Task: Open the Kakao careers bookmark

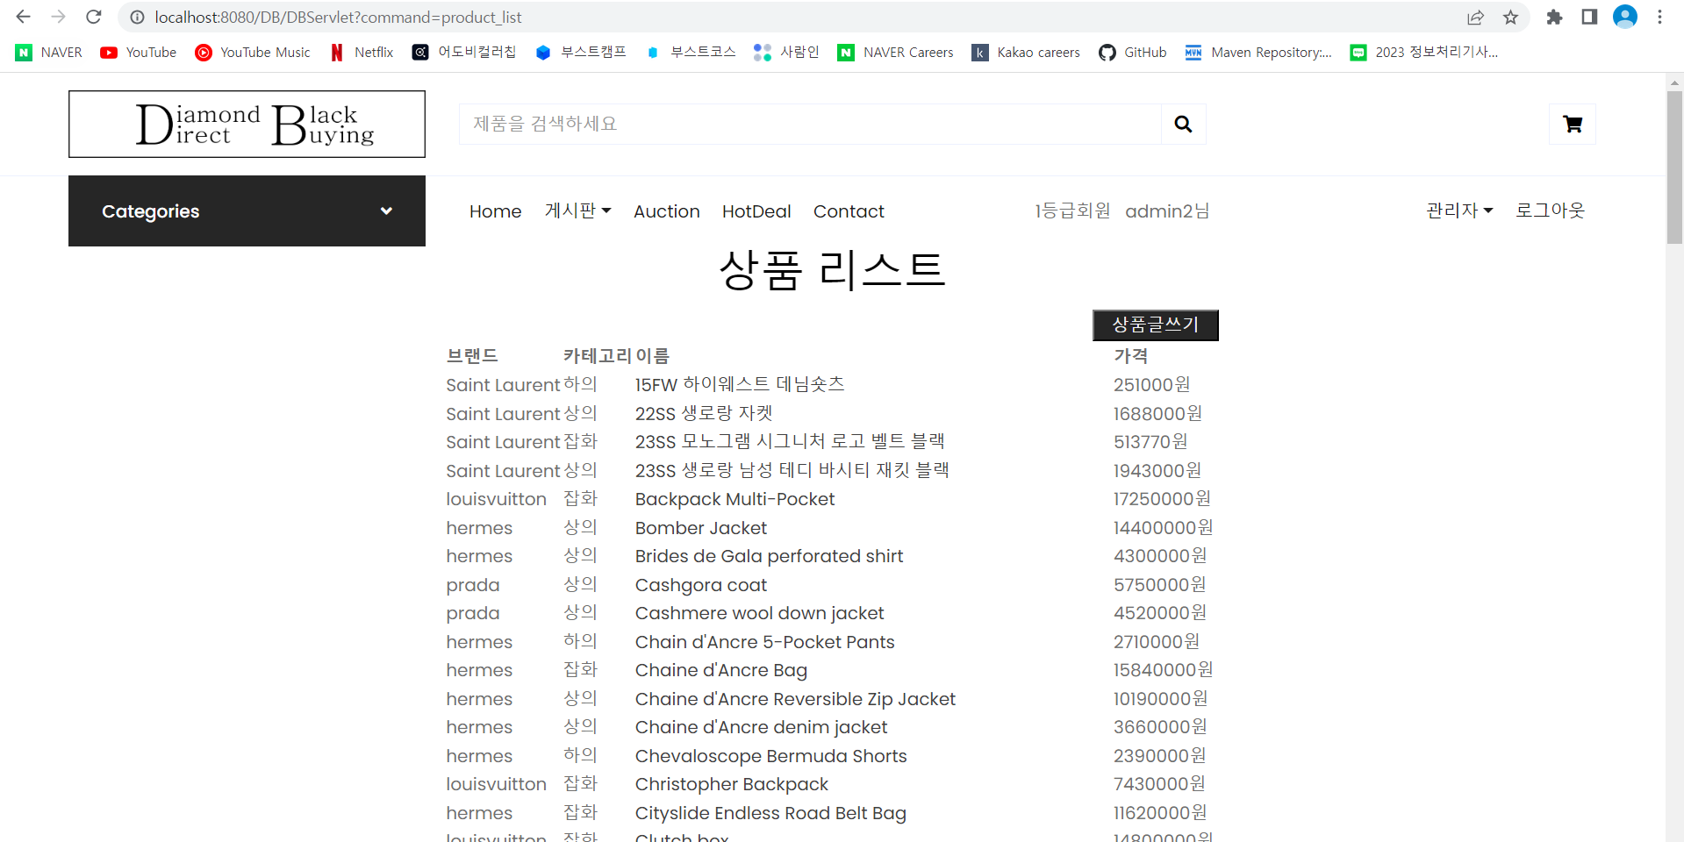Action: coord(1026,53)
